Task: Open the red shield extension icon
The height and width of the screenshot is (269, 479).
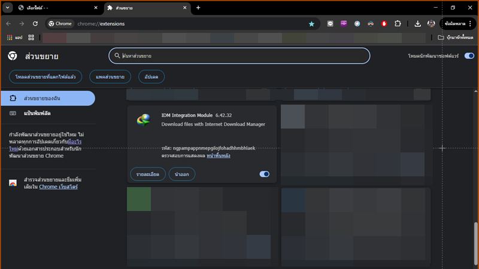Action: pos(384,24)
